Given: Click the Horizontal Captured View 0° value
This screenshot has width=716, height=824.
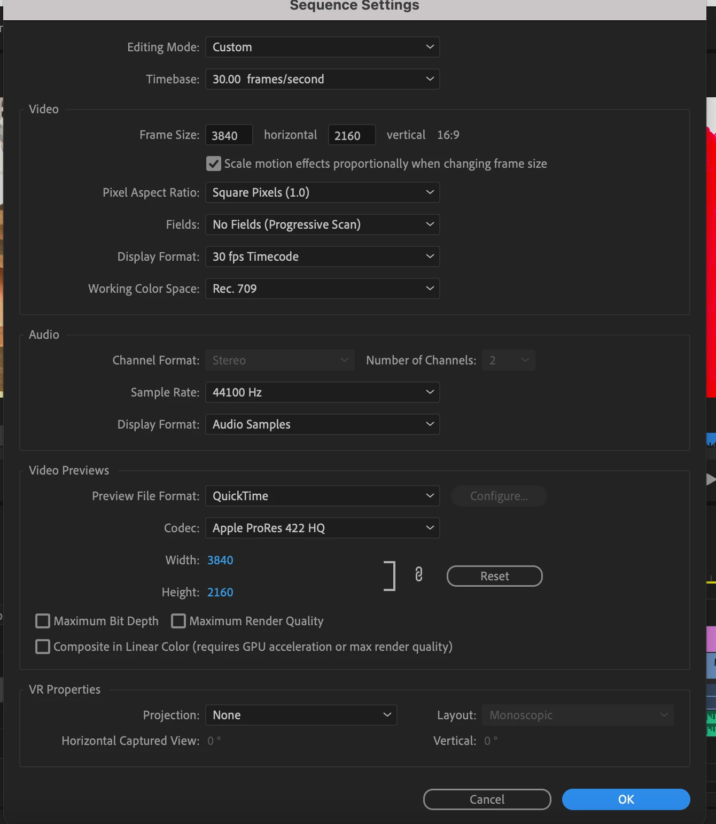Looking at the screenshot, I should point(214,741).
